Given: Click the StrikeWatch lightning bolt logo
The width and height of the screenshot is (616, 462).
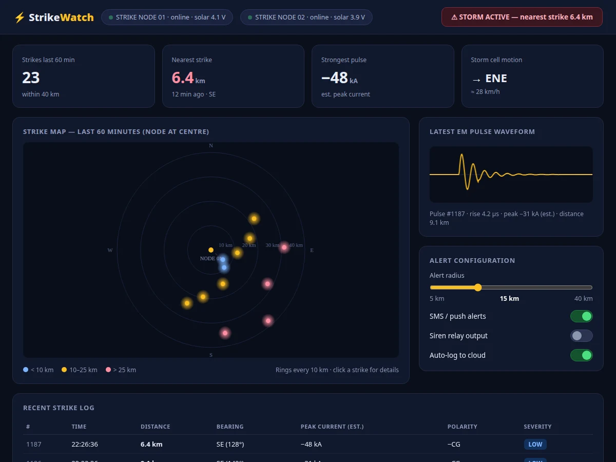Looking at the screenshot, I should 20,17.
